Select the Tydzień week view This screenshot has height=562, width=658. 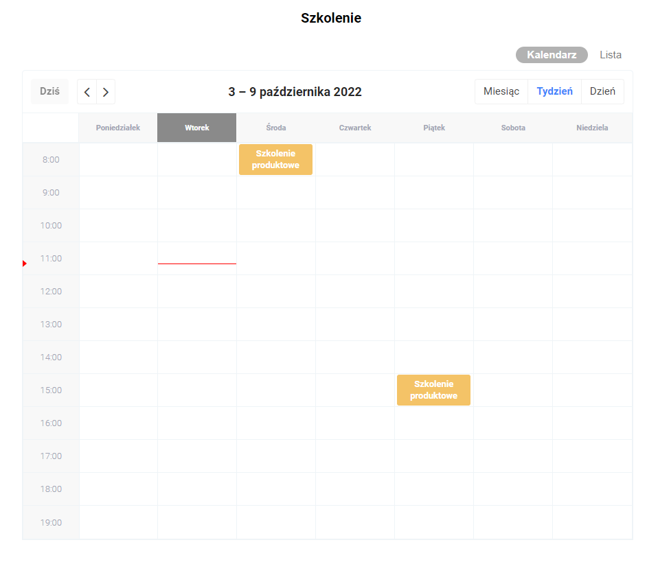coord(554,91)
